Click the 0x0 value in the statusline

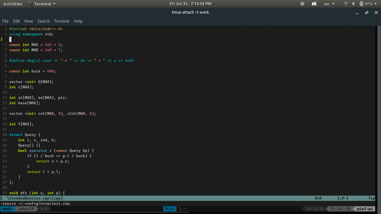[318, 198]
